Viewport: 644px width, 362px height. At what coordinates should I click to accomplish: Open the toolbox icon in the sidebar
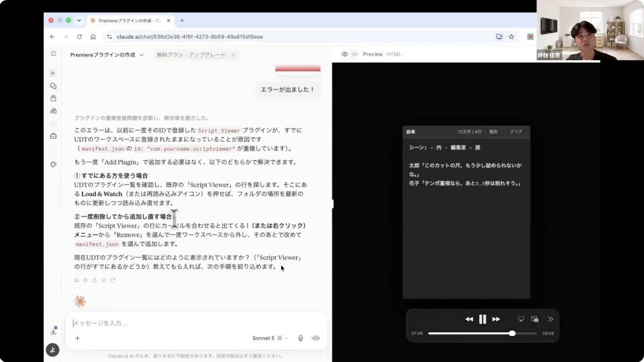tap(53, 136)
